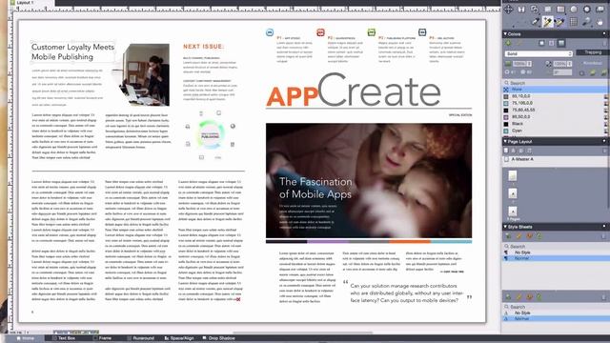610x343 pixels.
Task: Select Normal paragraph style sheet
Action: click(x=556, y=258)
